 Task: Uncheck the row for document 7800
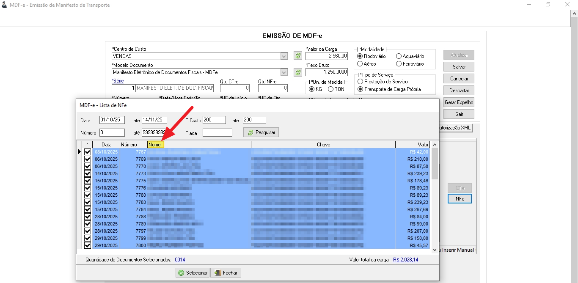tap(88, 245)
